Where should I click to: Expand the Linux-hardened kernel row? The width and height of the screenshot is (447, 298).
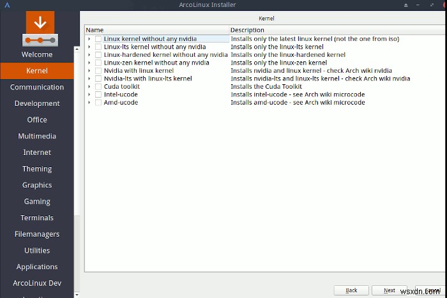89,55
